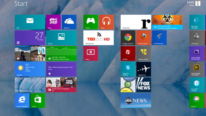Image resolution: width=206 pixels, height=116 pixels.
Task: Launch Internet Explorer tile
Action: 22,101
